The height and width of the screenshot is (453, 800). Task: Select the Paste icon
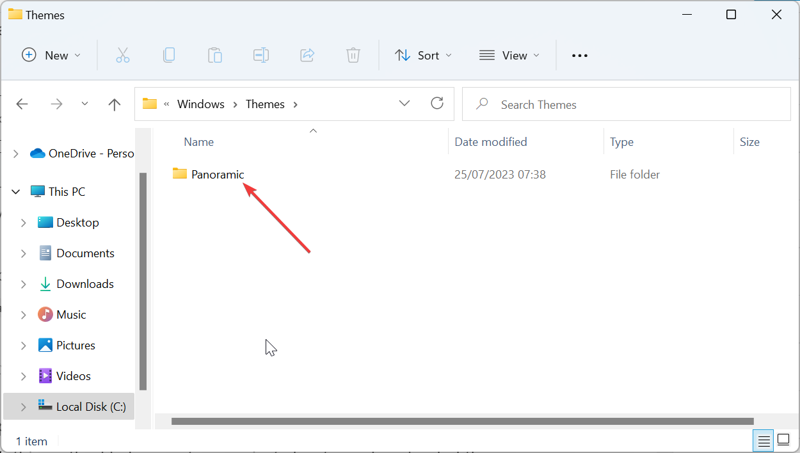click(214, 55)
